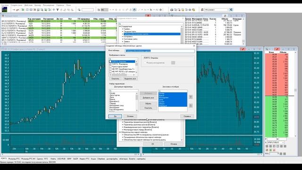Click the magnifier search icon in main toolbar
The height and width of the screenshot is (170, 302).
[x=79, y=9]
